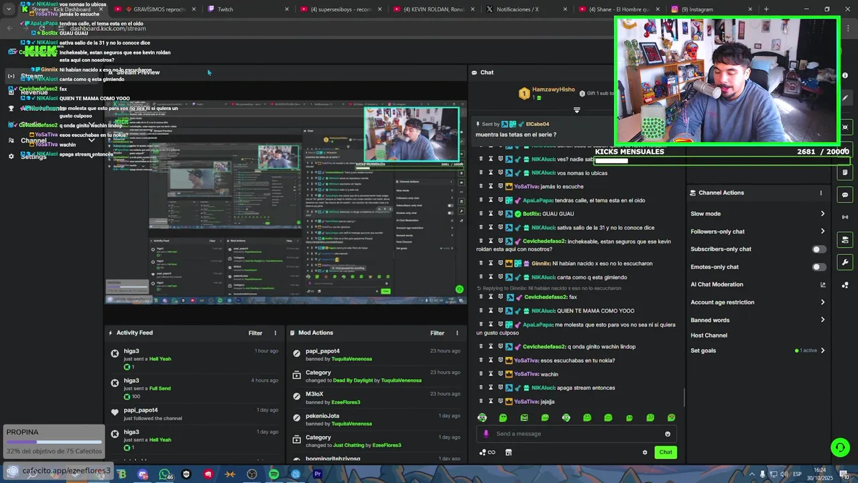Click username ElCabe04 in pinned message
This screenshot has width=858, height=483.
tap(538, 124)
